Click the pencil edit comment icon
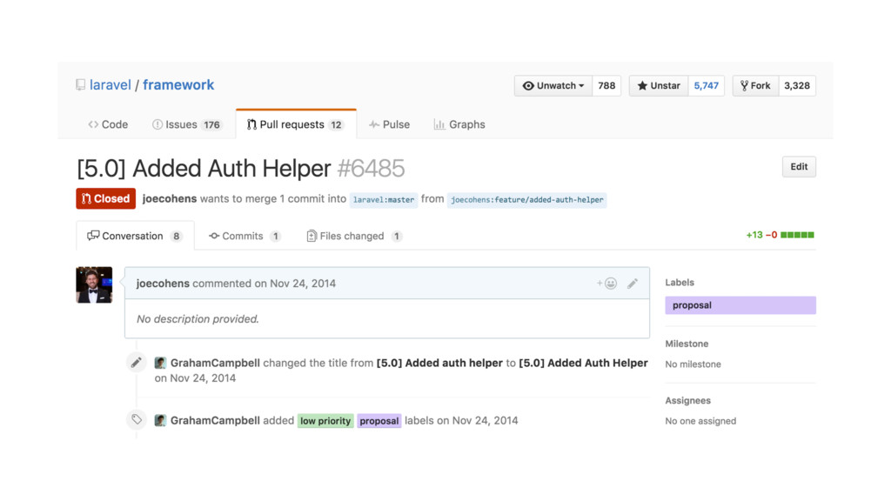This screenshot has width=891, height=501. (x=633, y=284)
